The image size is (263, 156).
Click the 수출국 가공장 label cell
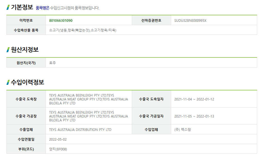click(x=26, y=116)
